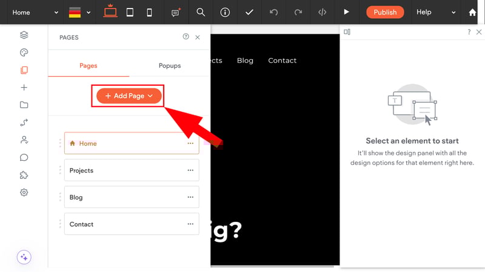Select the Contact page row

click(132, 224)
